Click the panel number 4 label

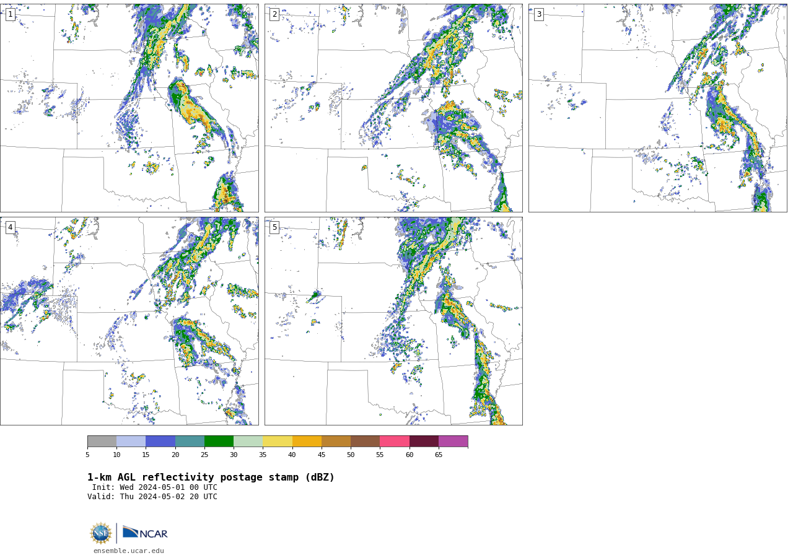[x=10, y=227]
